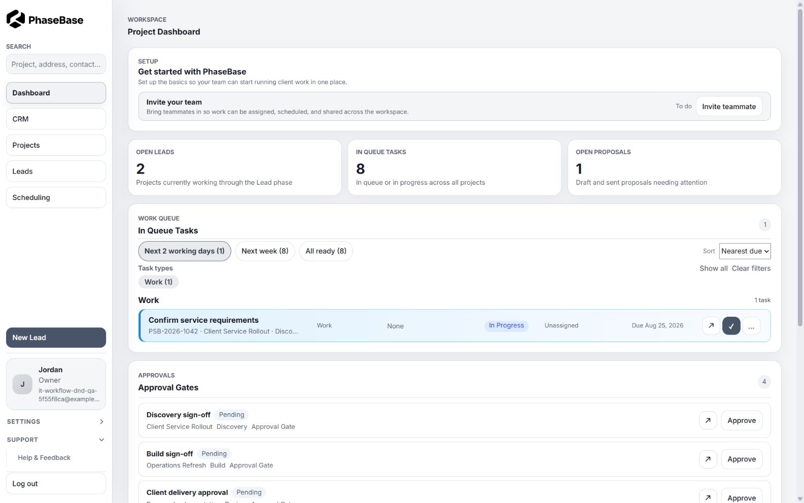804x503 pixels.
Task: Click the Support section label
Action: click(x=22, y=440)
